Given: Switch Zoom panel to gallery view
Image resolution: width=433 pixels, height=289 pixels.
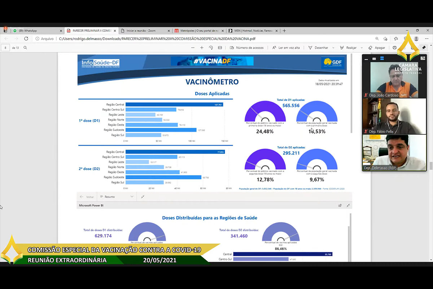Looking at the screenshot, I should (382, 59).
